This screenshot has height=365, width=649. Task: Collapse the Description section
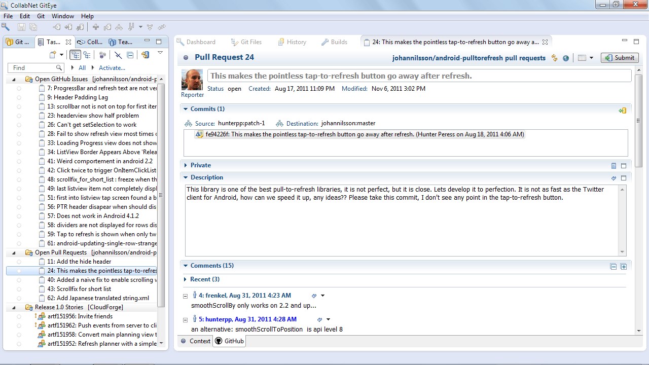[x=186, y=177]
